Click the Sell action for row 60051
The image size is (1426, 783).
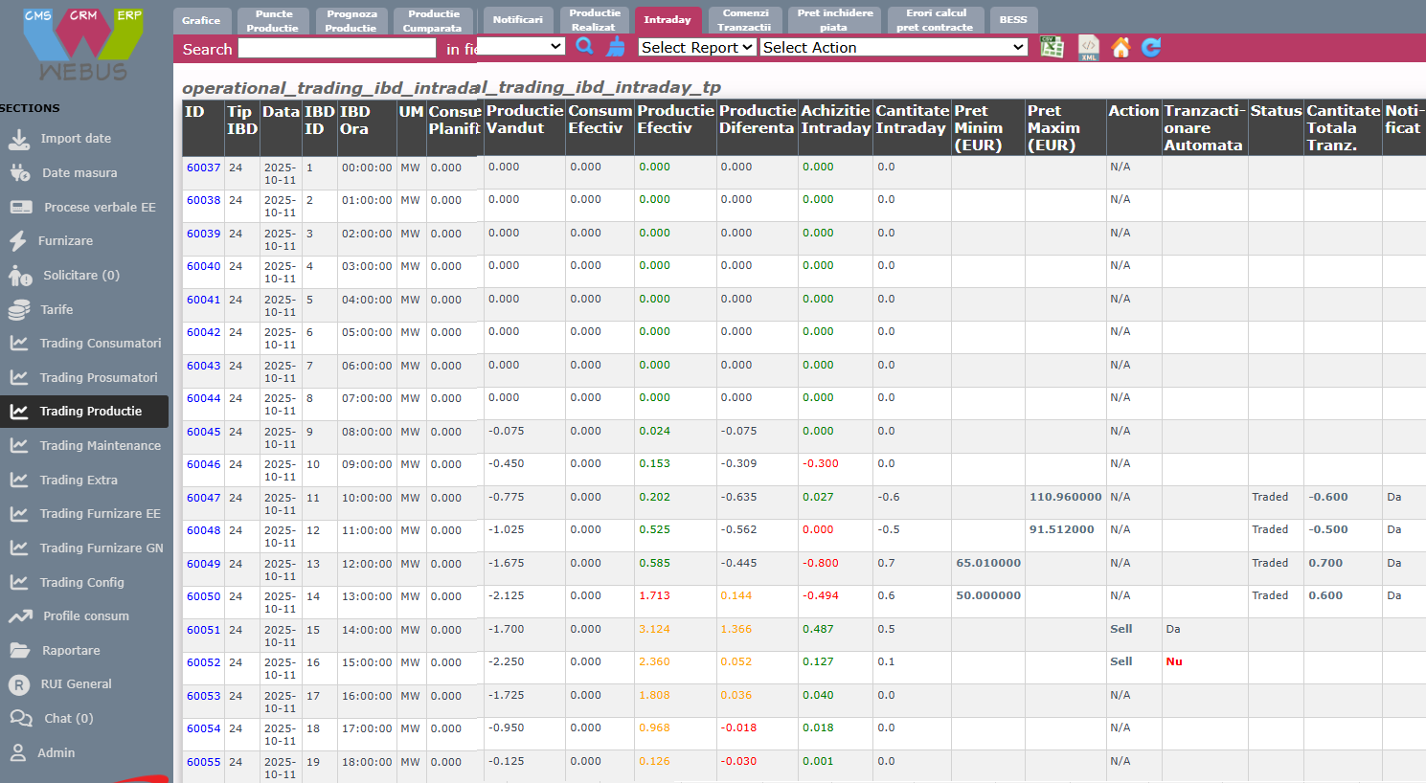coord(1120,629)
